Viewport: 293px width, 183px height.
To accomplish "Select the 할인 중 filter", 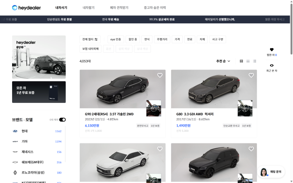I will pos(133,39).
